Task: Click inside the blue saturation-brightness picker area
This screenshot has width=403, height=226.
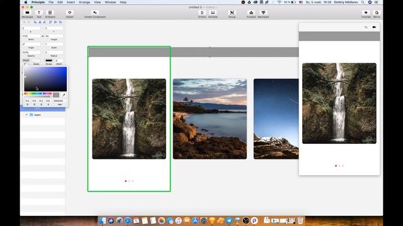Action: 45,79
